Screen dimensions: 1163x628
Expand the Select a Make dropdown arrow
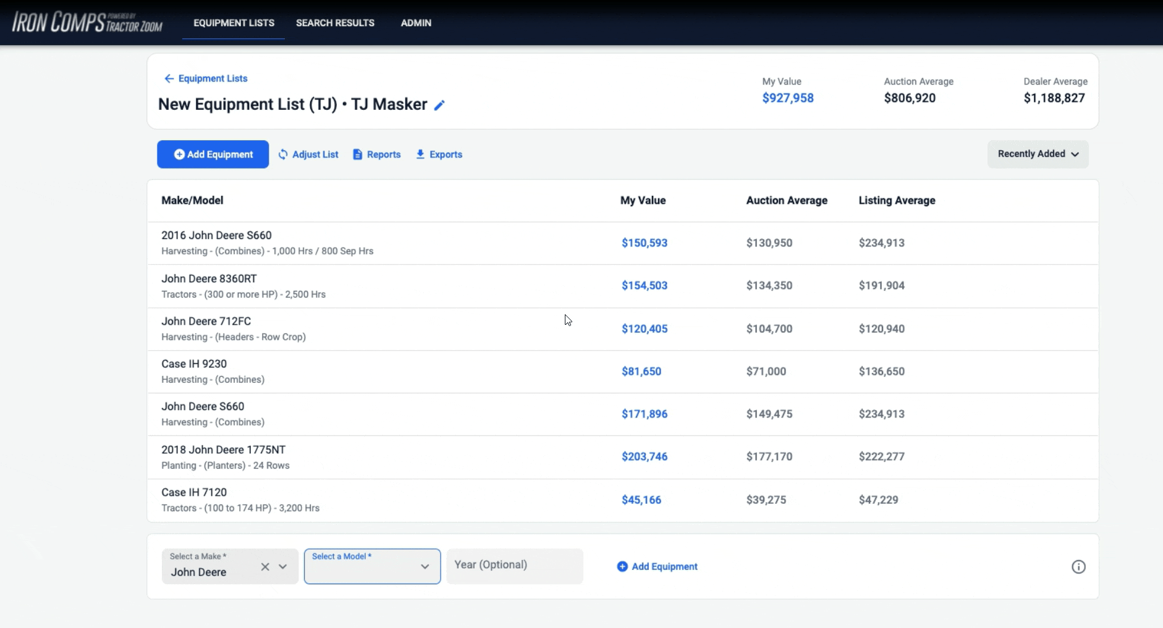283,567
